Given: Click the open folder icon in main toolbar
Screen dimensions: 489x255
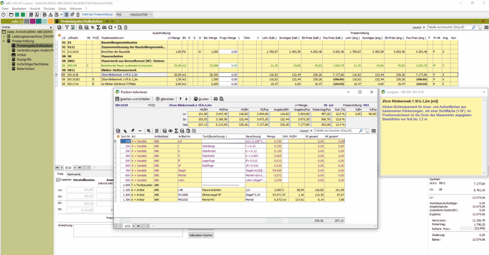Looking at the screenshot, I should (x=11, y=15).
